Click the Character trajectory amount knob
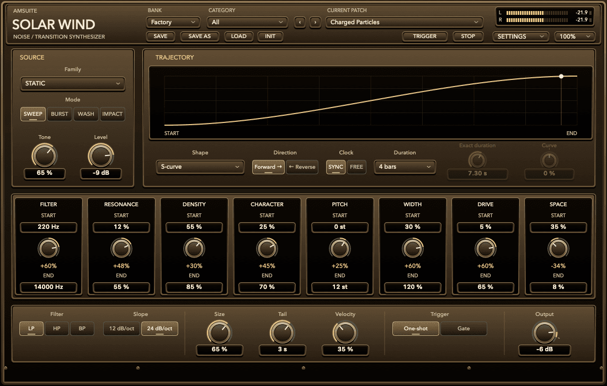Image resolution: width=607 pixels, height=386 pixels. coord(267,249)
